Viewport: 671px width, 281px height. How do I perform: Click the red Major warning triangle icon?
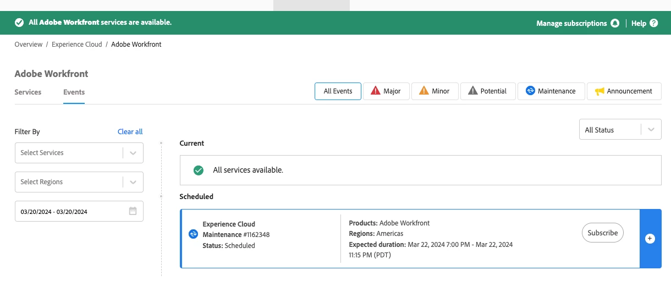tap(376, 91)
